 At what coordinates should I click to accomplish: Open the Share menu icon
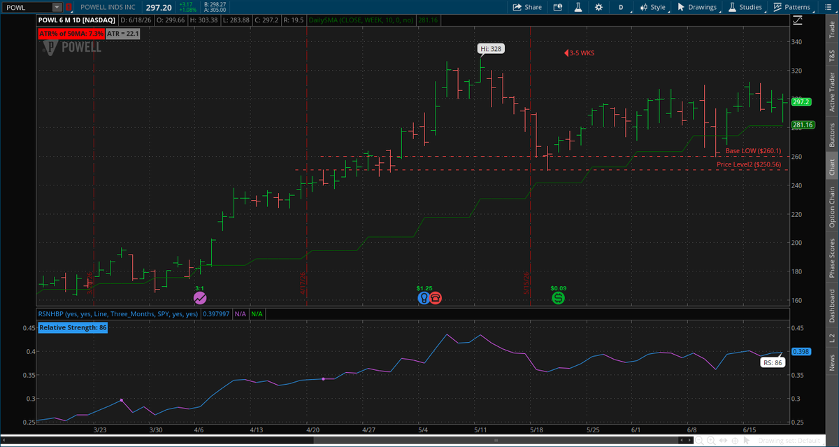tap(527, 7)
